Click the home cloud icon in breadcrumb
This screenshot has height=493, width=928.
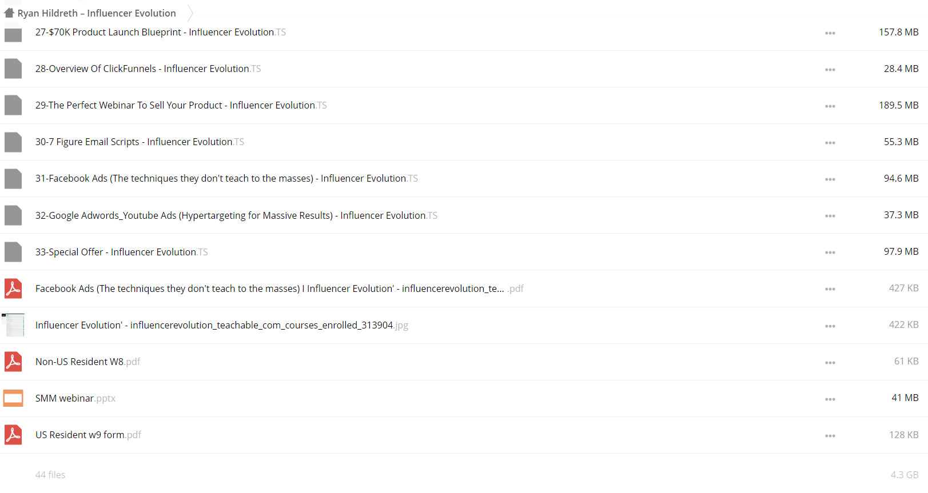point(9,13)
